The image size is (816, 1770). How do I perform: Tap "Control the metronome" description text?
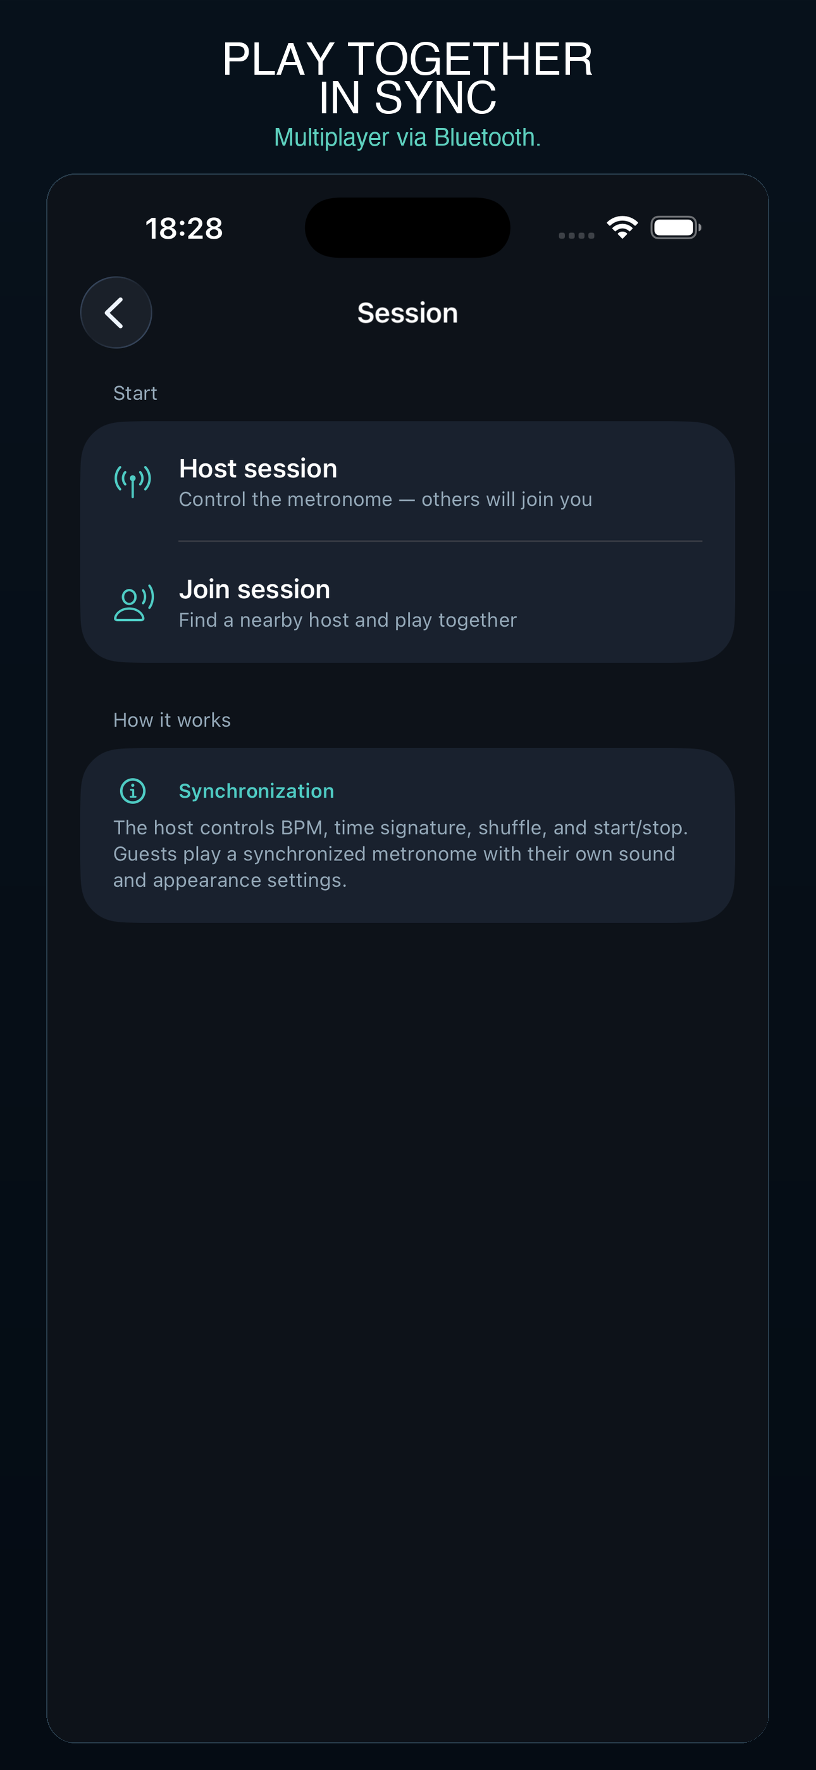[x=385, y=499]
